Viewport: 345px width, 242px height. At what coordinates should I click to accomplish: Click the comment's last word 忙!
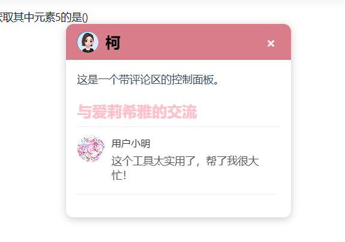click(x=119, y=176)
